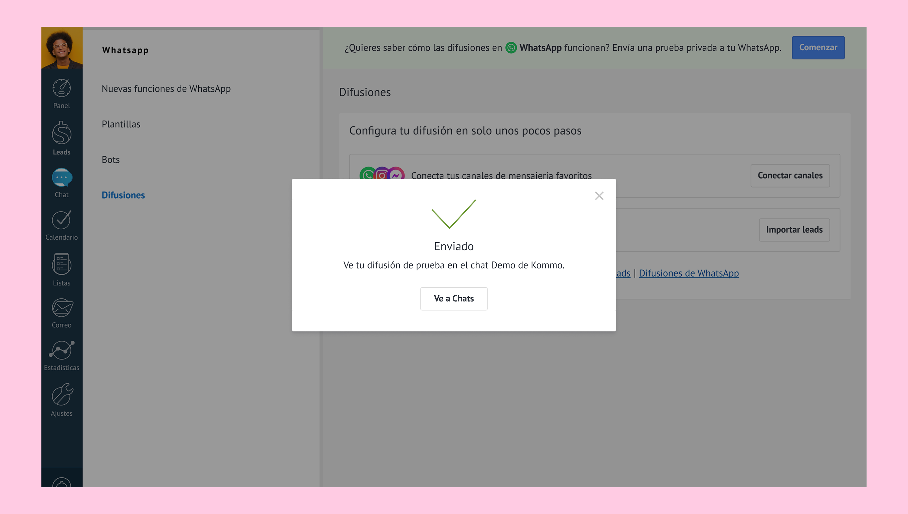
Task: Close the Enviado dialog with X
Action: tap(599, 196)
